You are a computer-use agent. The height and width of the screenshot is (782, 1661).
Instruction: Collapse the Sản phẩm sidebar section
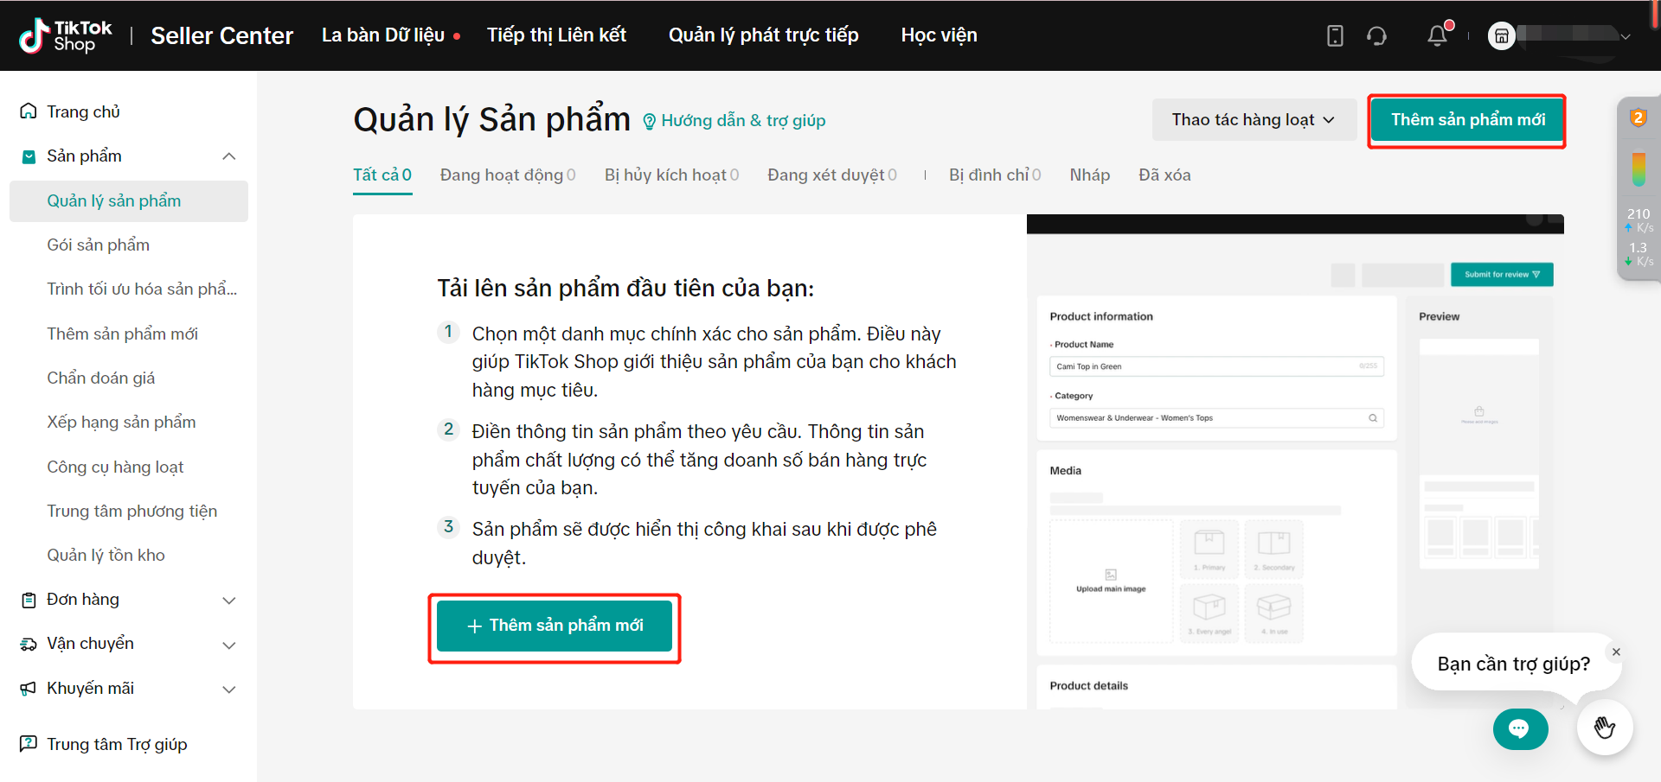coord(228,156)
